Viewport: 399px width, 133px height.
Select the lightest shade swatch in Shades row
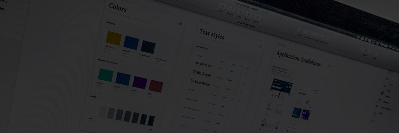(x=103, y=112)
